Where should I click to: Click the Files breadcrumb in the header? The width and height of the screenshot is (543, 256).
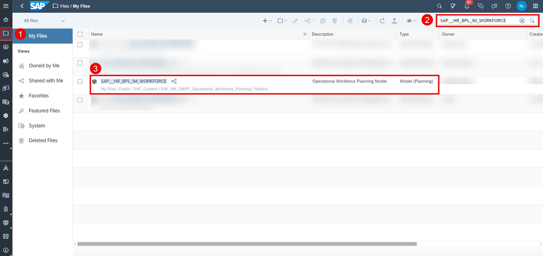point(65,6)
